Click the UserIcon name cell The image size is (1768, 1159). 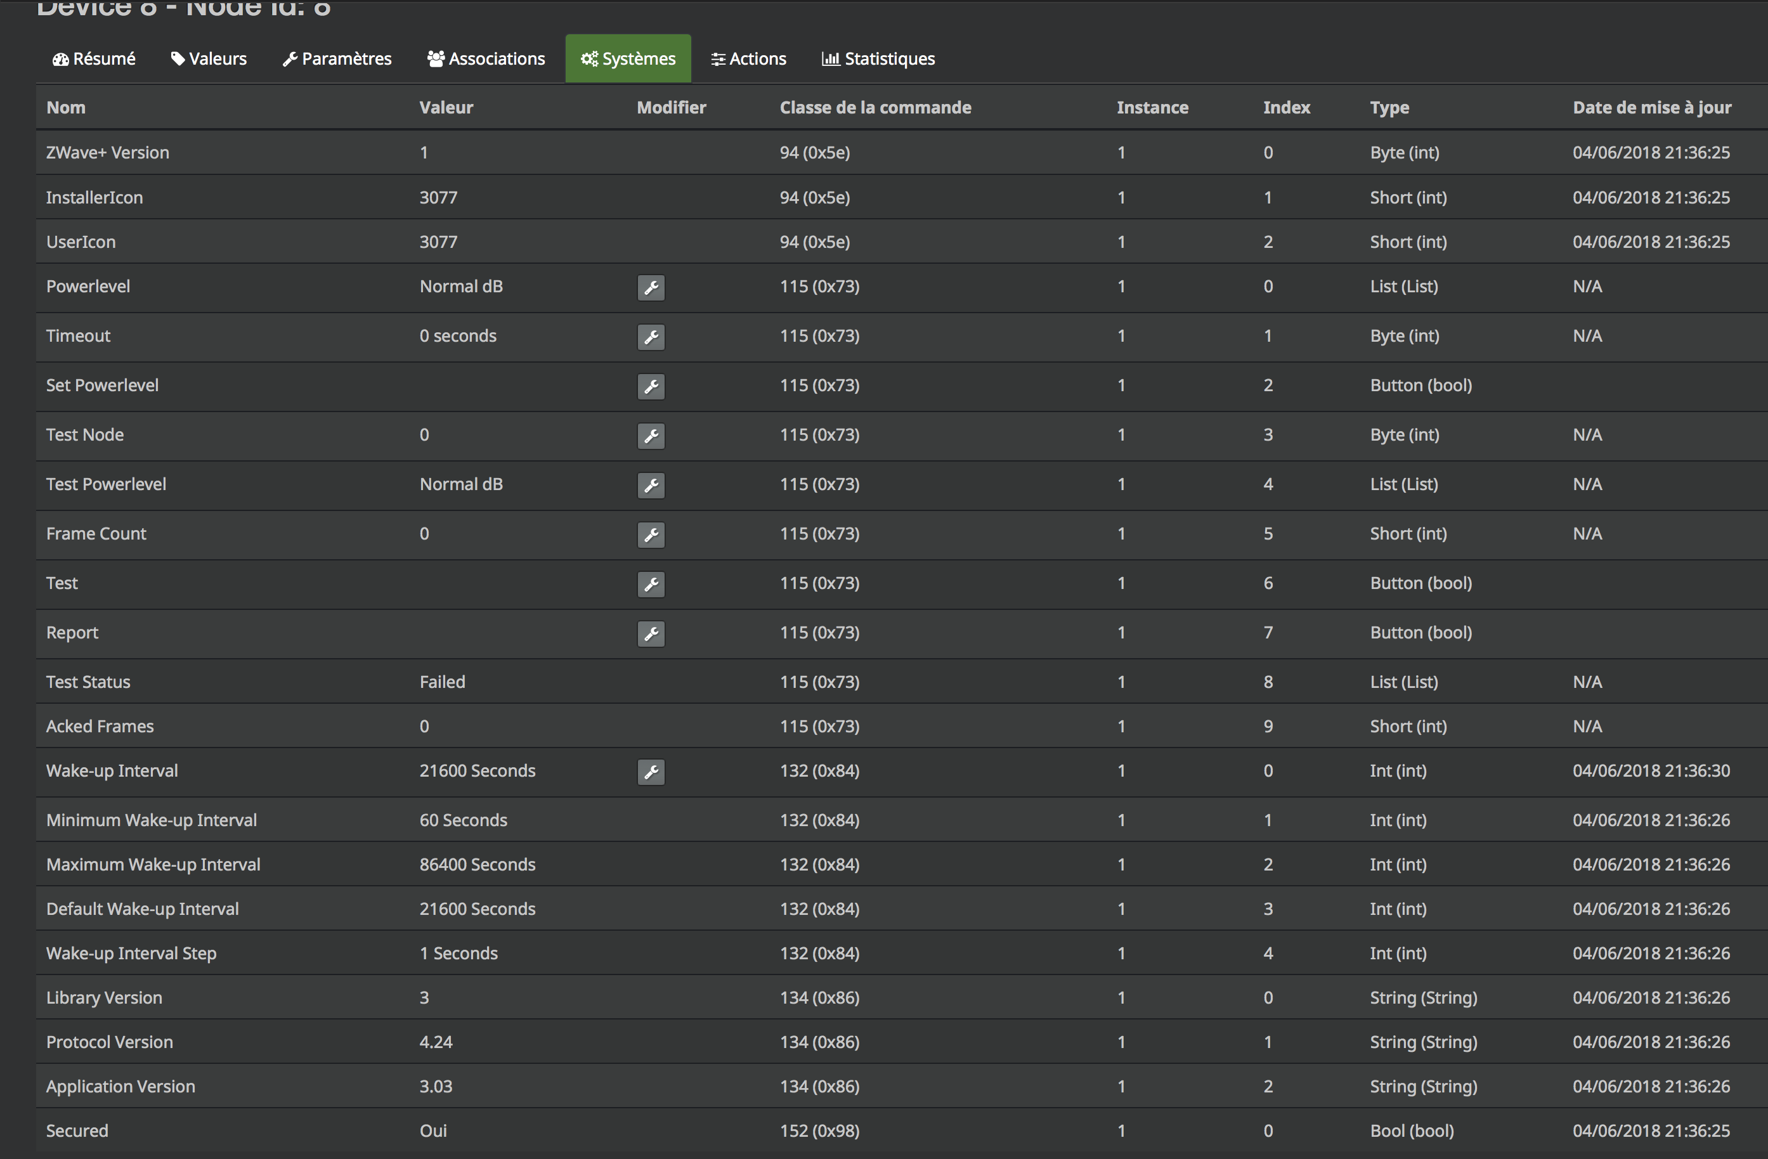tap(81, 242)
